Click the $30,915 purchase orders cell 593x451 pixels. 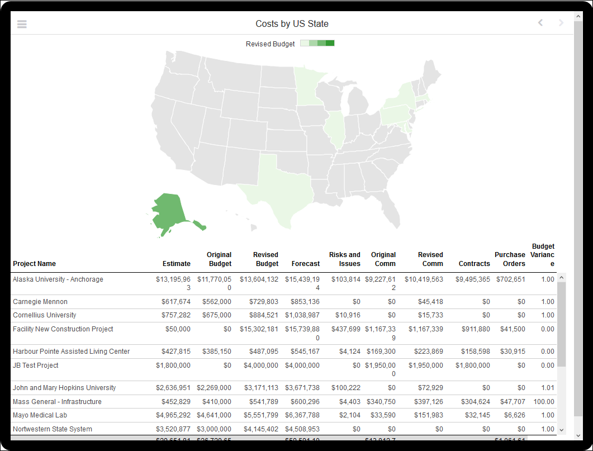[513, 352]
